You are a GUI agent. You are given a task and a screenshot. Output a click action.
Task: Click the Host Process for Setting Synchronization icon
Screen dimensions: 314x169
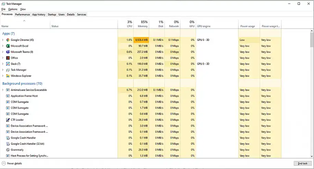click(8, 156)
